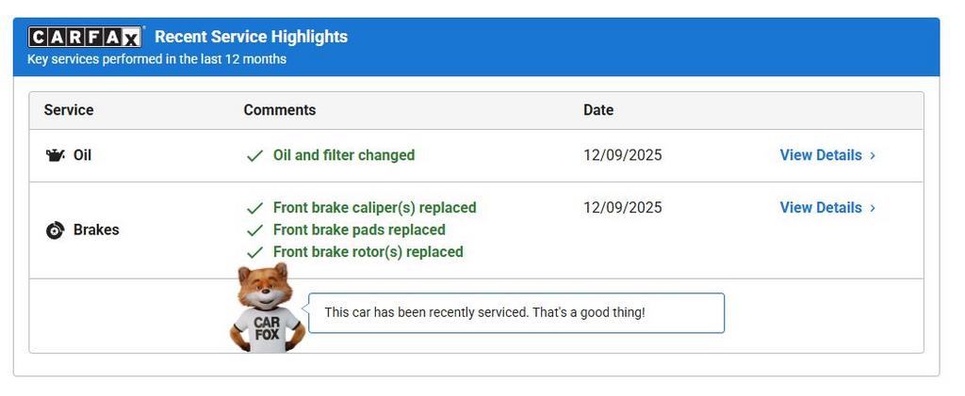The image size is (965, 396).
Task: Click the Service column header
Action: click(69, 110)
